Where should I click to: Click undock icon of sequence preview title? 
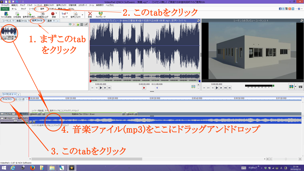[302, 20]
